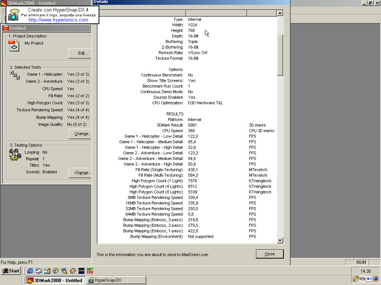Launch Internet Explorer from quick launch
Screen dimensions: 381x285
(x=30, y=271)
